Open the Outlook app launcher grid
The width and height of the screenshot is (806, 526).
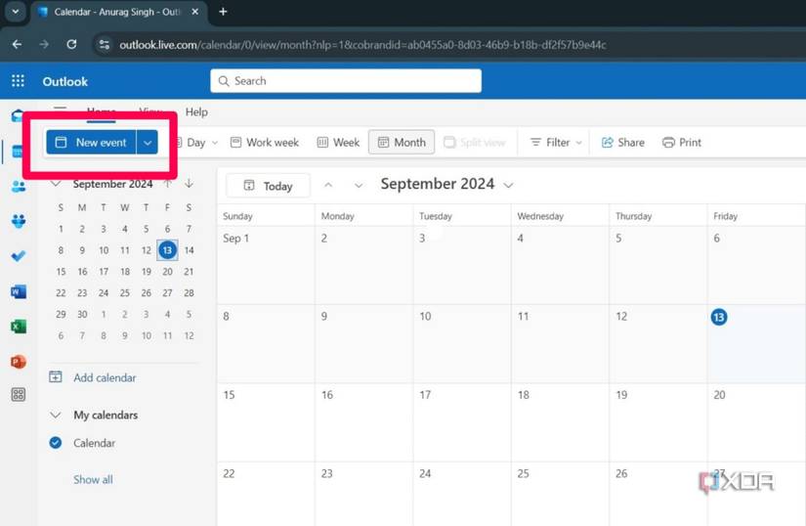point(18,81)
